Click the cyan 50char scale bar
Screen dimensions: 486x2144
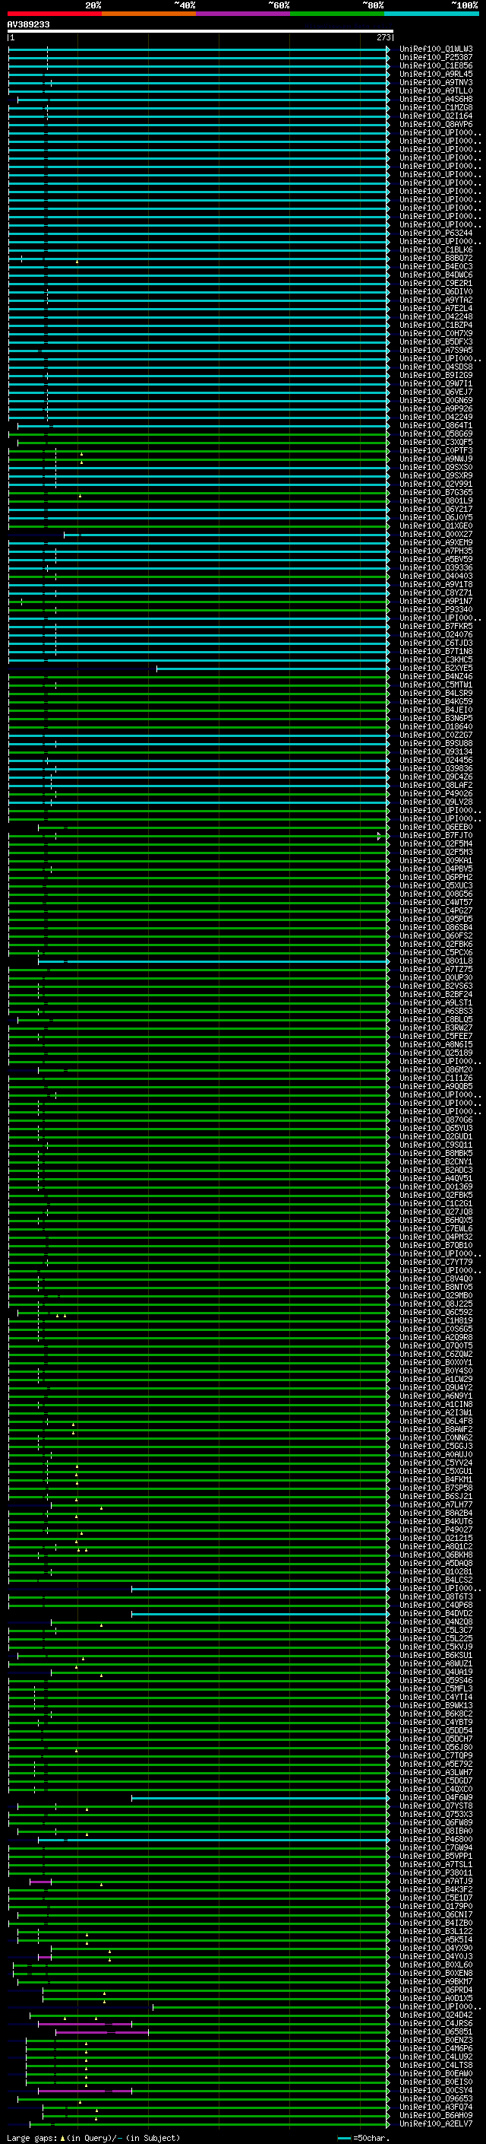click(x=344, y=2138)
